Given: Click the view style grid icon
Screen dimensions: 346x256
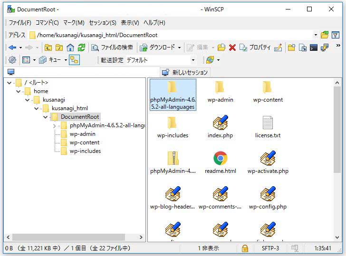Looking at the screenshot, I should click(x=26, y=60).
